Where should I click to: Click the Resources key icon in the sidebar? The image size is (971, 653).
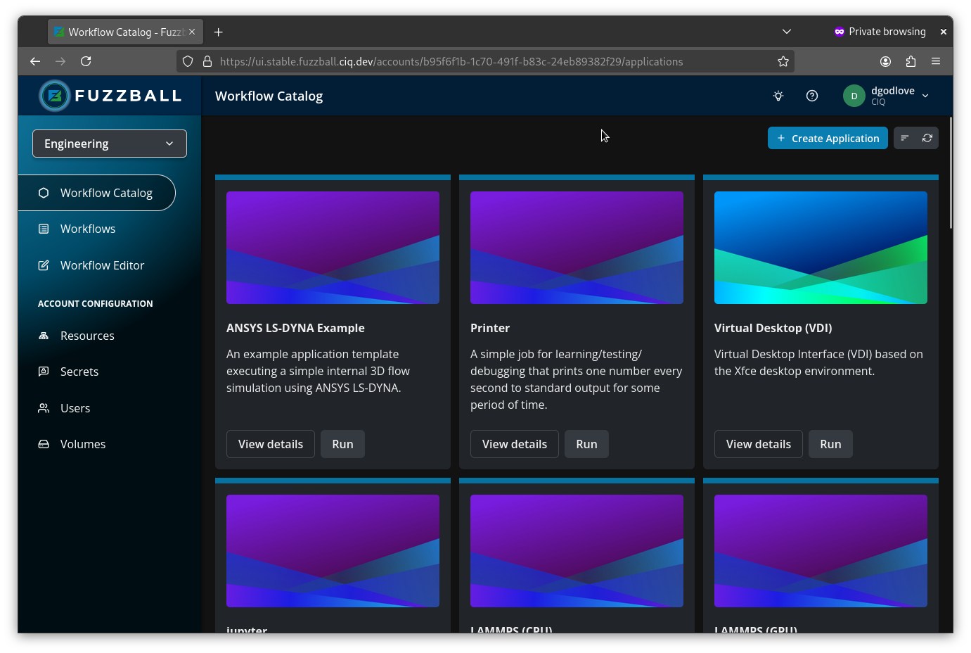click(43, 336)
